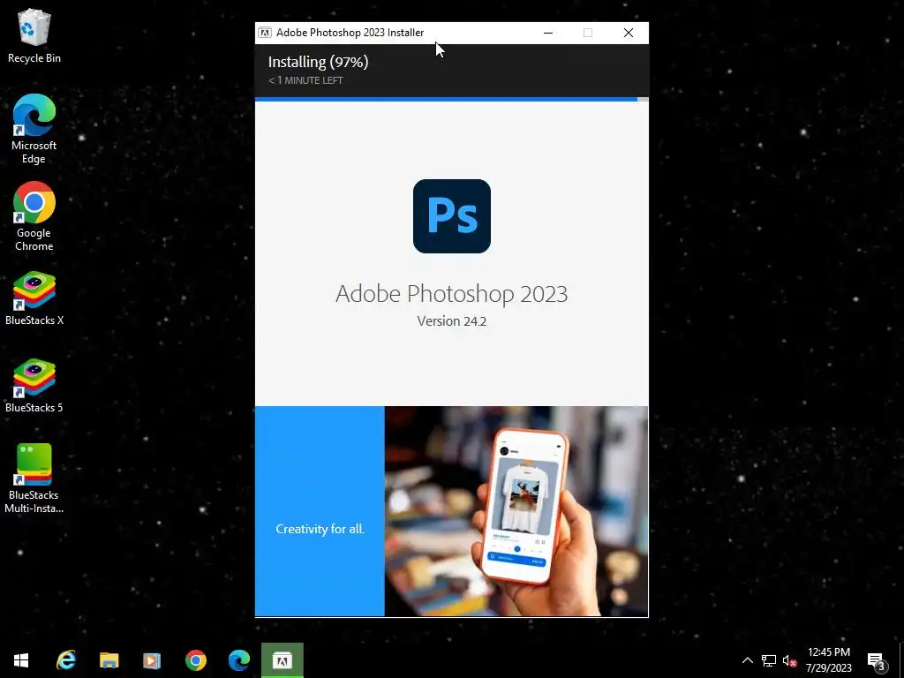Click the phone promo image in installer
Screen dimensions: 904x678
point(516,511)
